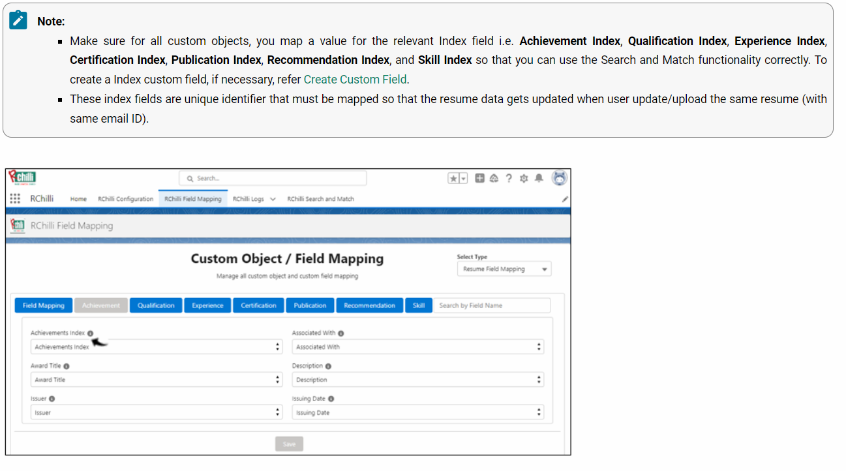Click the Search by Field Name input
846x471 pixels.
[492, 305]
